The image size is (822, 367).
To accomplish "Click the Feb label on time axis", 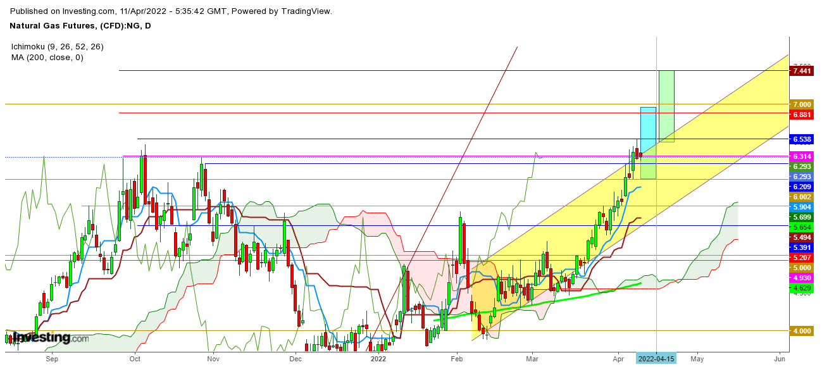I will pos(457,359).
